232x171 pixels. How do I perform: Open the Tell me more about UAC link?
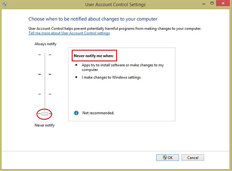tap(69, 33)
